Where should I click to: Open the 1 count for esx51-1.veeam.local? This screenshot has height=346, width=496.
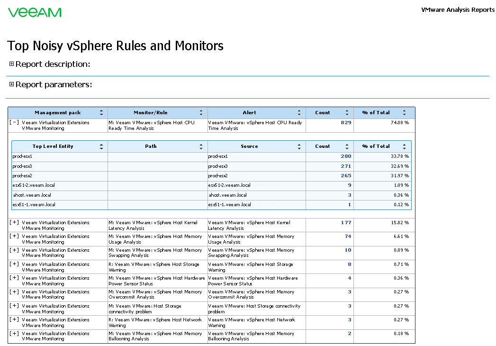pyautogui.click(x=350, y=205)
